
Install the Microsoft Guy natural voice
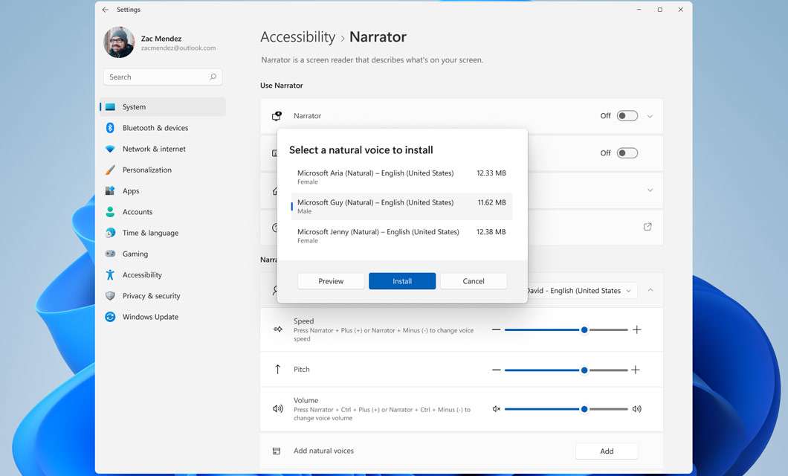401,281
